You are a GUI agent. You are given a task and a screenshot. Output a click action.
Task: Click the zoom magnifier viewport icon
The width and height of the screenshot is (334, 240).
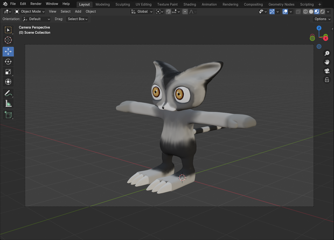[327, 53]
